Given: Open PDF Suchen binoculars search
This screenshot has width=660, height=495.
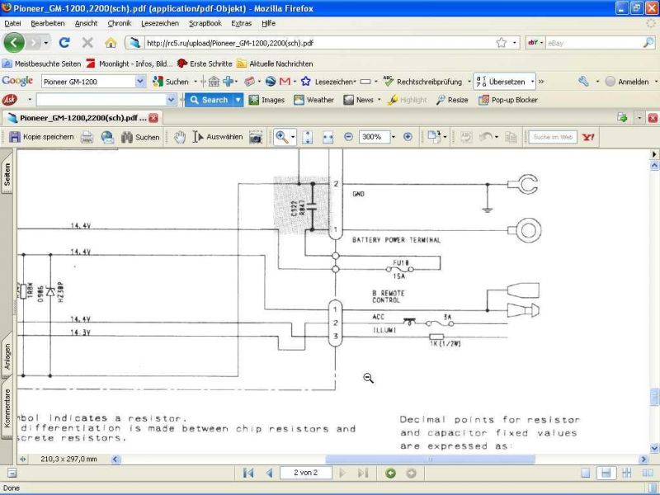Looking at the screenshot, I should (140, 137).
